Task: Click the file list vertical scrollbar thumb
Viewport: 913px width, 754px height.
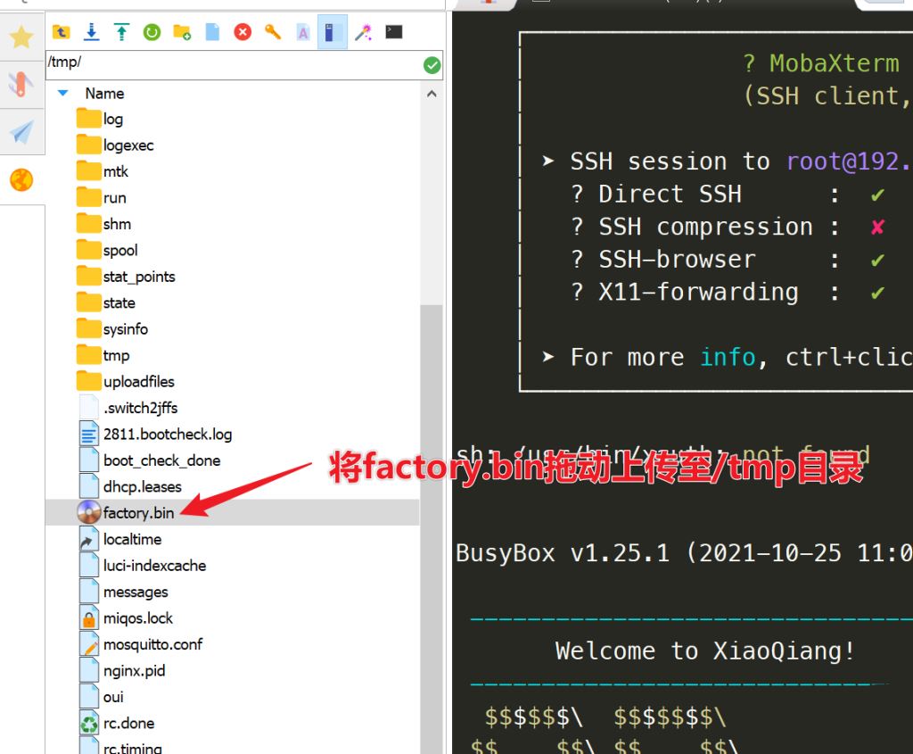Action: (x=432, y=528)
